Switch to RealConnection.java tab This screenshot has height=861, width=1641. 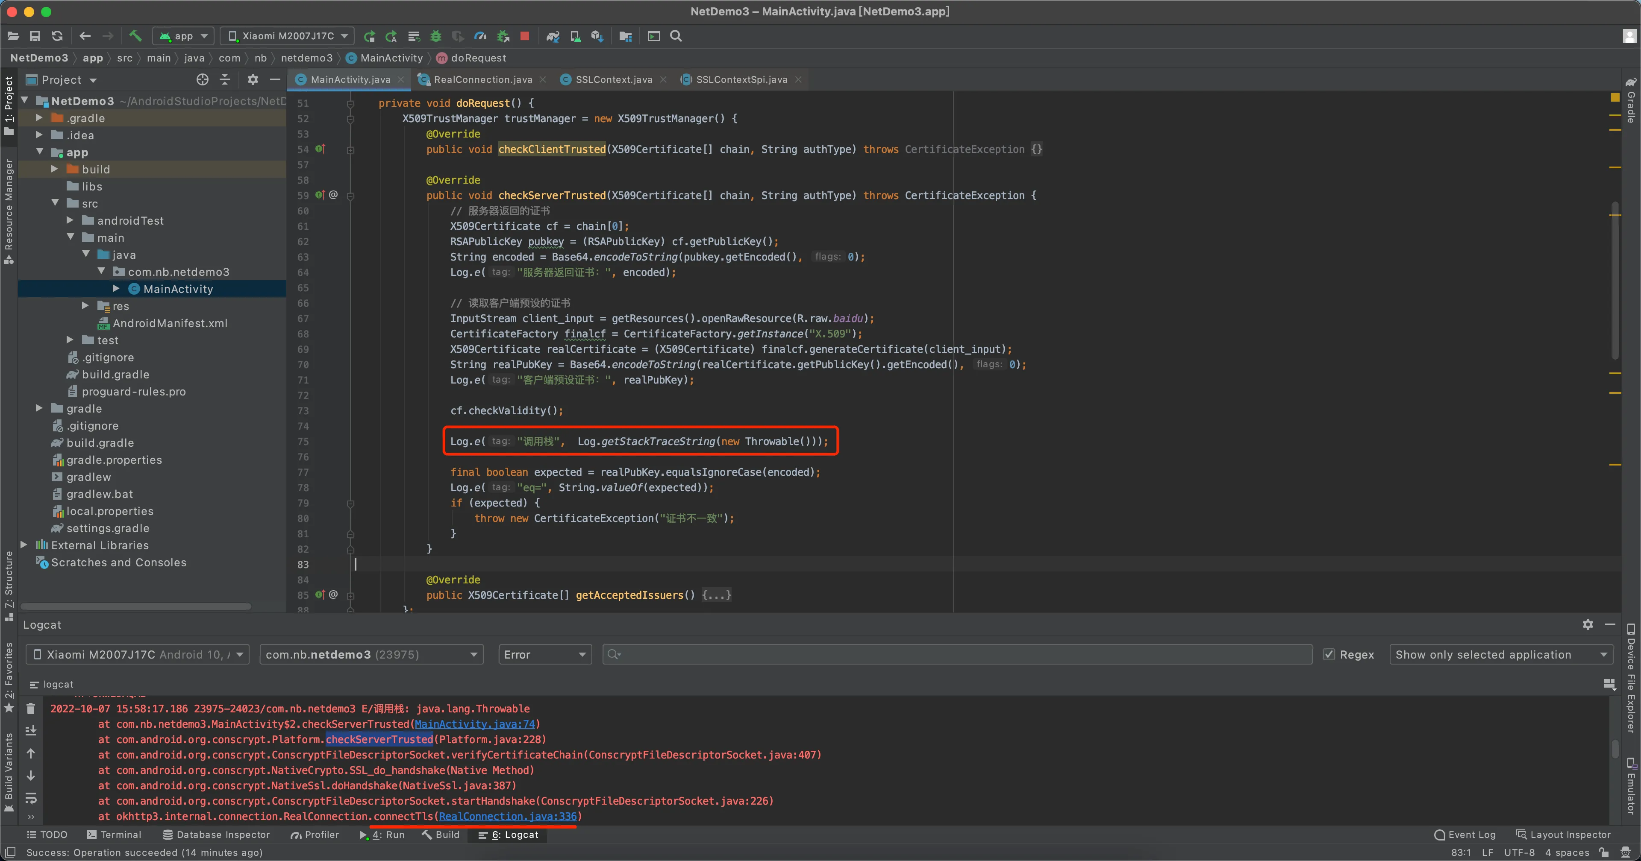[482, 79]
